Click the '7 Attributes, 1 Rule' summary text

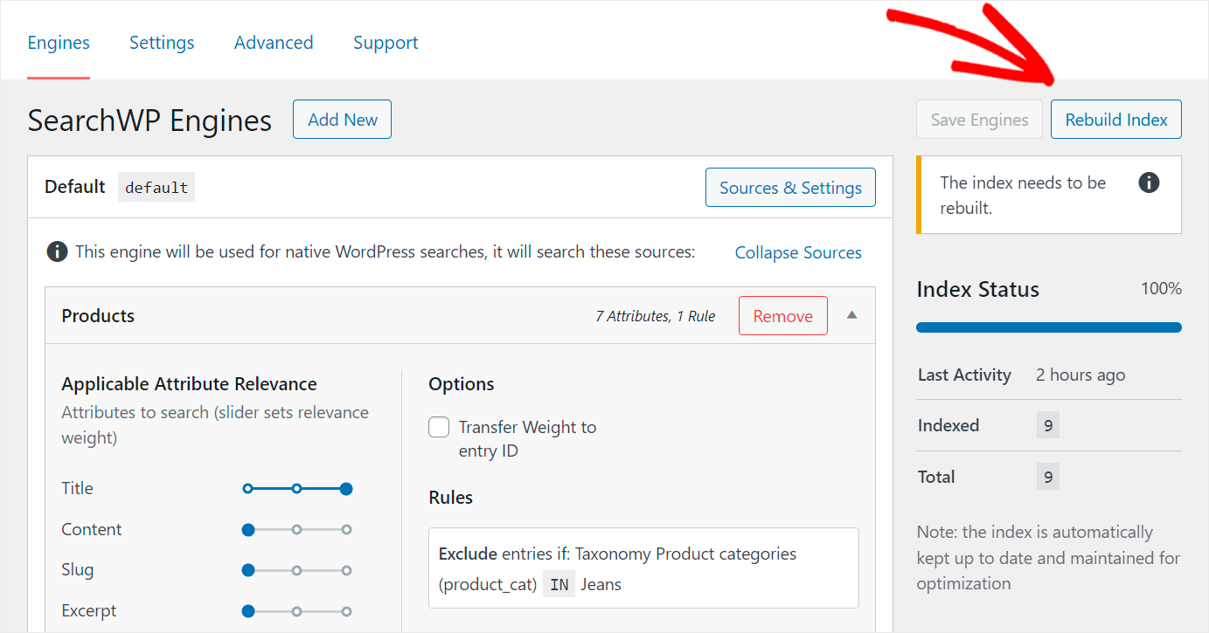click(656, 316)
